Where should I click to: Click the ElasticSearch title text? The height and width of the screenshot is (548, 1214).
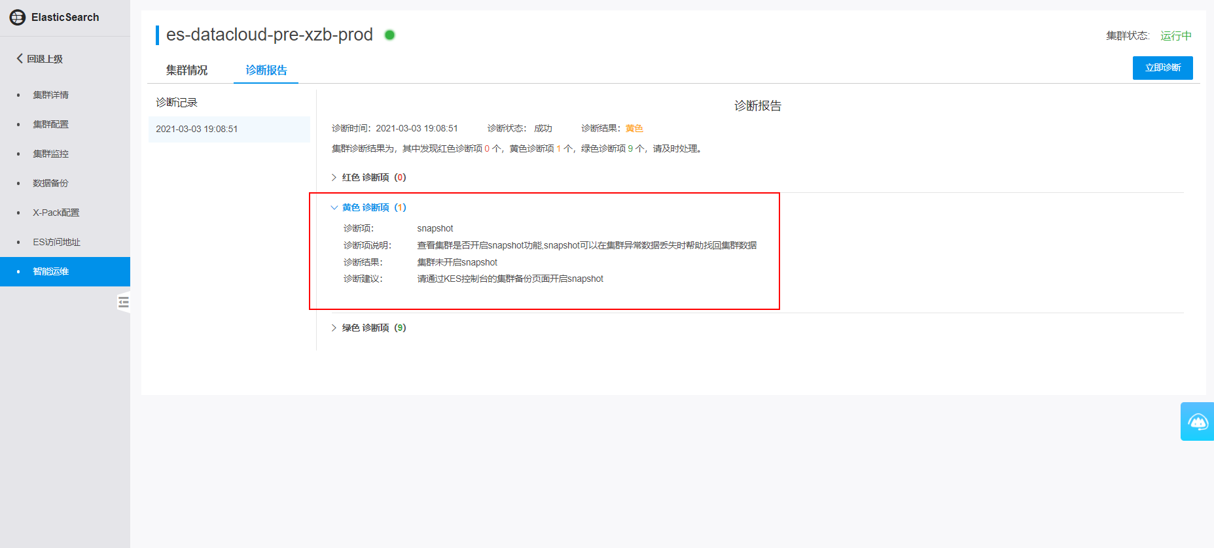click(65, 18)
